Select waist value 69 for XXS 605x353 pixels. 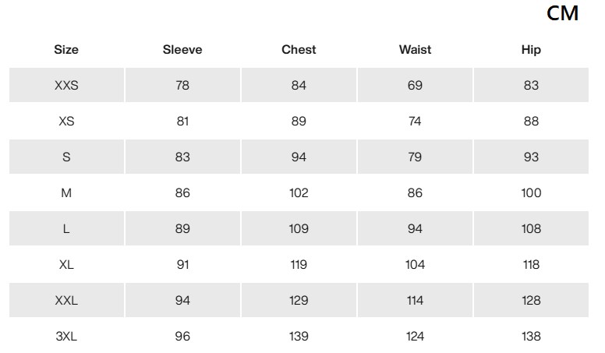[x=416, y=85]
